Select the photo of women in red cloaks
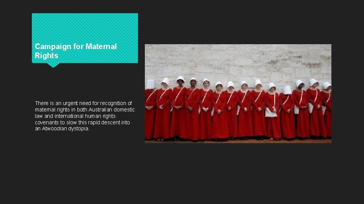 [238, 94]
